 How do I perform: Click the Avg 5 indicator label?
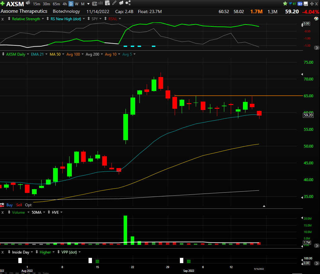(x=127, y=54)
